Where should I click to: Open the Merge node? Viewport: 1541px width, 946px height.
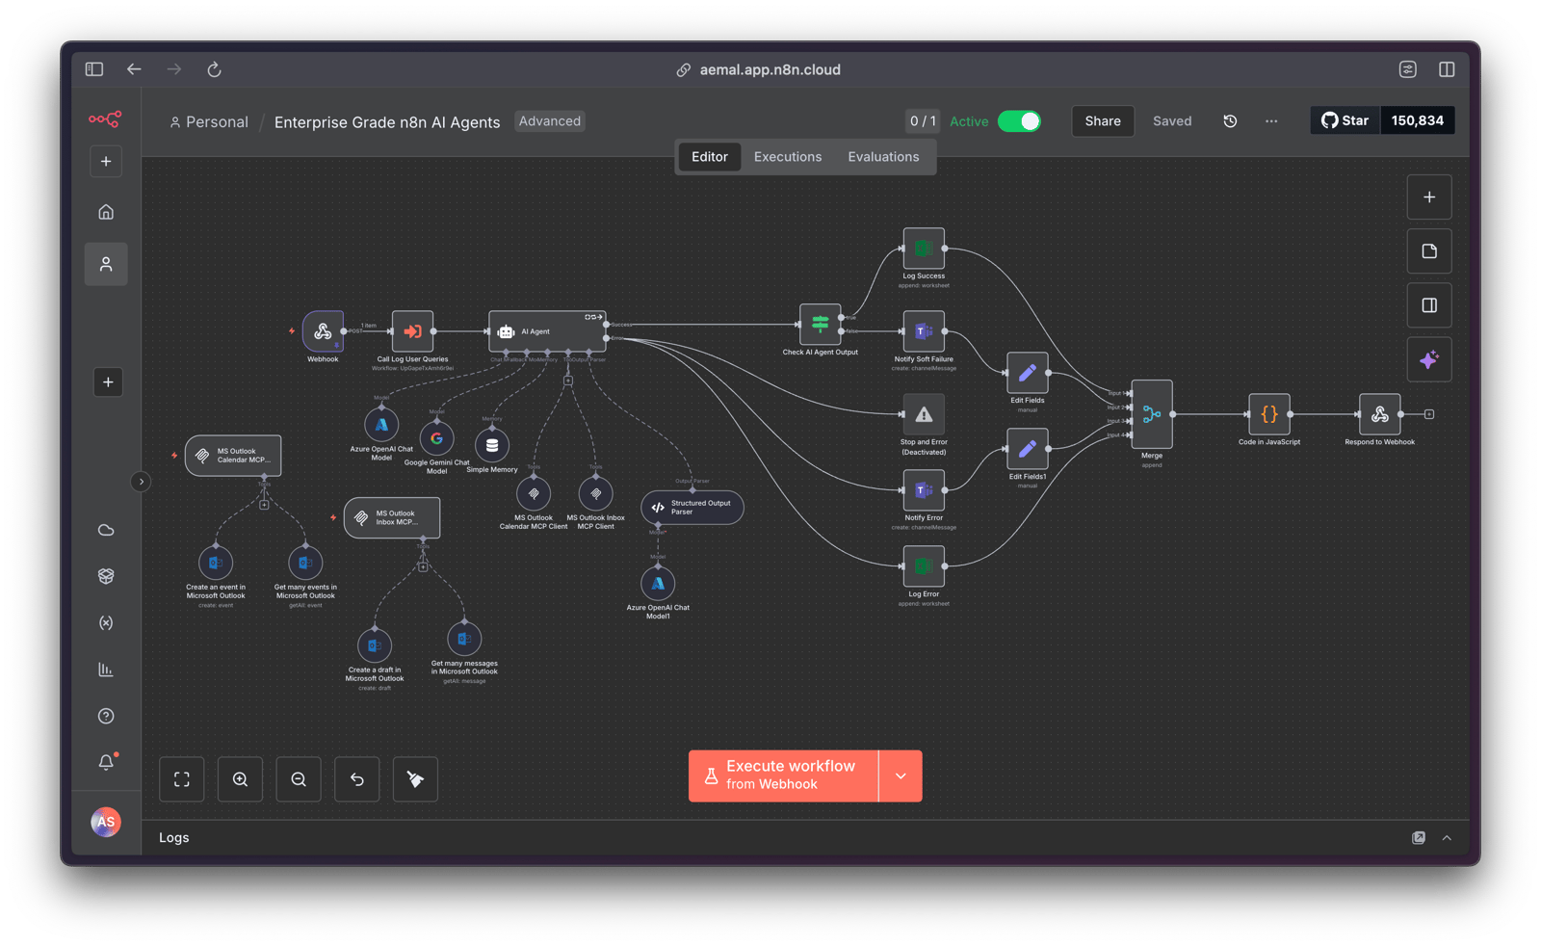click(1152, 414)
